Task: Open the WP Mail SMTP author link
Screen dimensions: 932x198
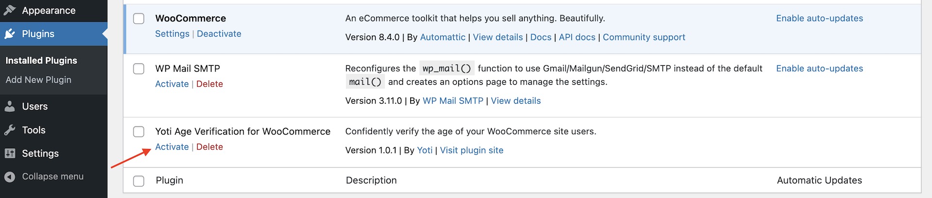Action: pyautogui.click(x=453, y=101)
